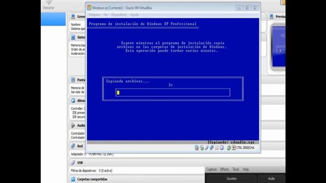Open the Red section header label
Screen dimensions: 326x183
pos(80,146)
